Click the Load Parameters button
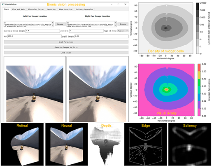 point(66,42)
